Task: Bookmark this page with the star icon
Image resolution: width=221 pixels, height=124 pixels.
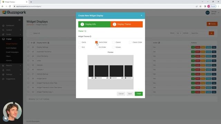Action: click(200, 6)
